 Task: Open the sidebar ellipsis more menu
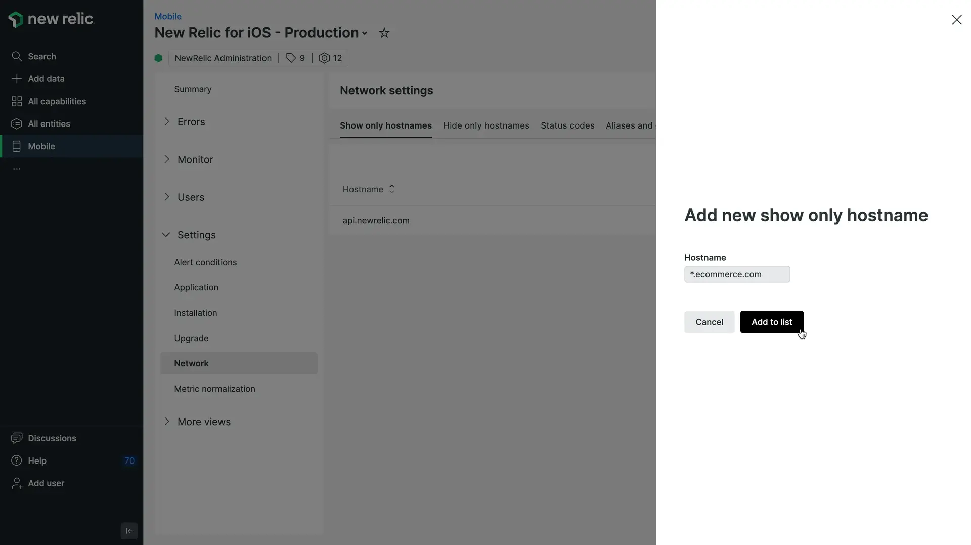pos(17,169)
